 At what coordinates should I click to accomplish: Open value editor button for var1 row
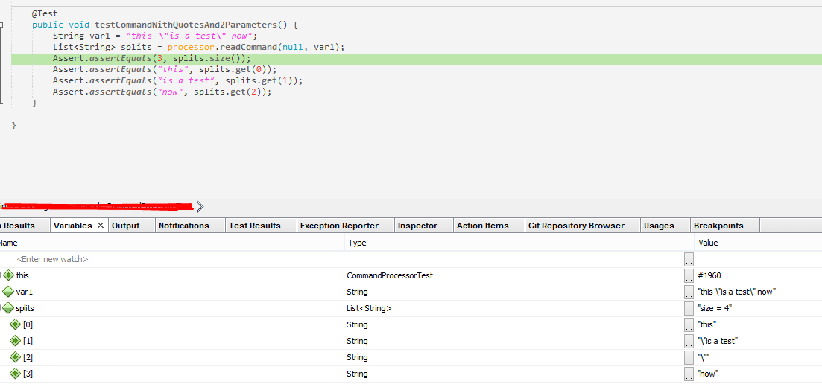click(689, 292)
